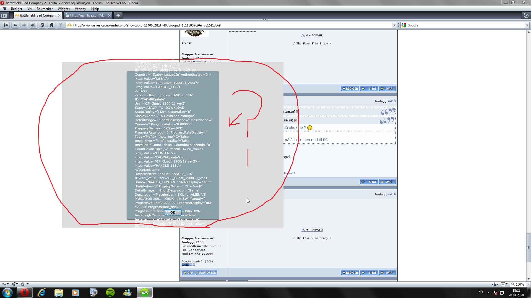Switch to the mail.live.com tab
This screenshot has height=298, width=531.
click(x=88, y=15)
